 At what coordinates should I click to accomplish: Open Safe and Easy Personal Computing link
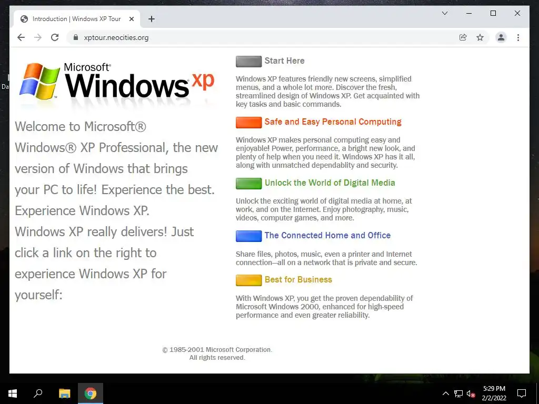333,122
